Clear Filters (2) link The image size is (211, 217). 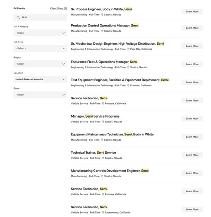pos(58,8)
